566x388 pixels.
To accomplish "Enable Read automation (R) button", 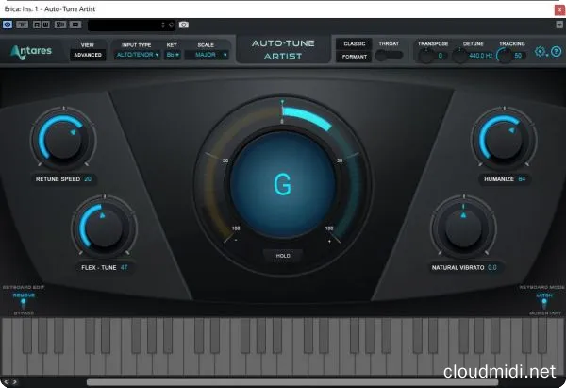I will [x=37, y=25].
